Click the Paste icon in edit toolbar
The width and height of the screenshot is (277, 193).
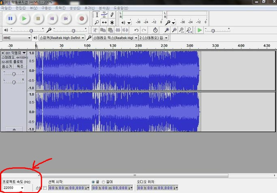(110, 30)
